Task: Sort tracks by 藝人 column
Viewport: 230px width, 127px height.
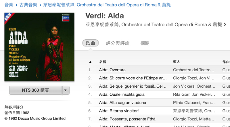Action: (x=177, y=62)
